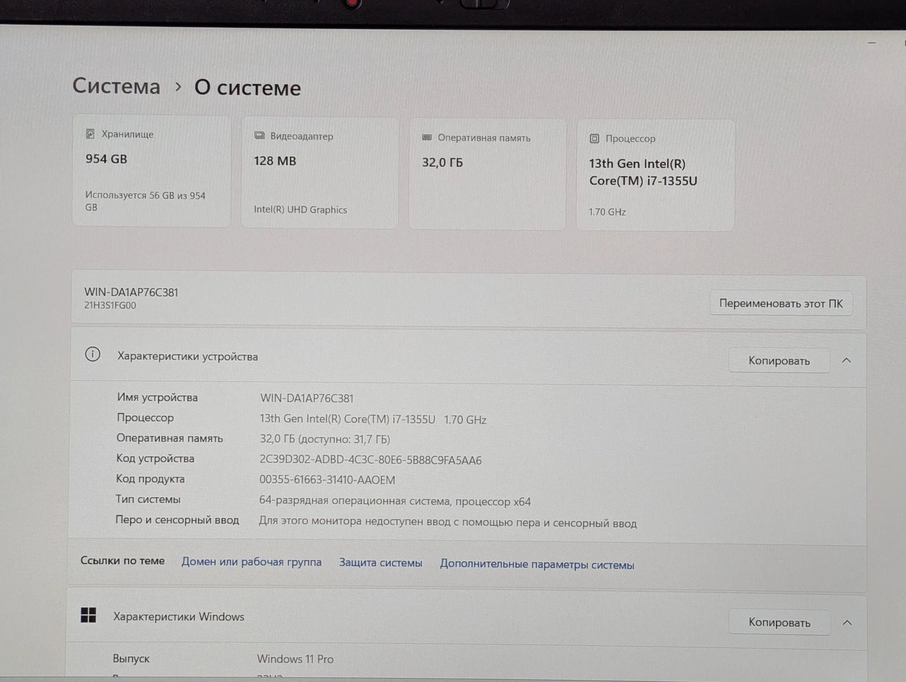Minimize the Settings window
The width and height of the screenshot is (906, 682).
pos(872,43)
